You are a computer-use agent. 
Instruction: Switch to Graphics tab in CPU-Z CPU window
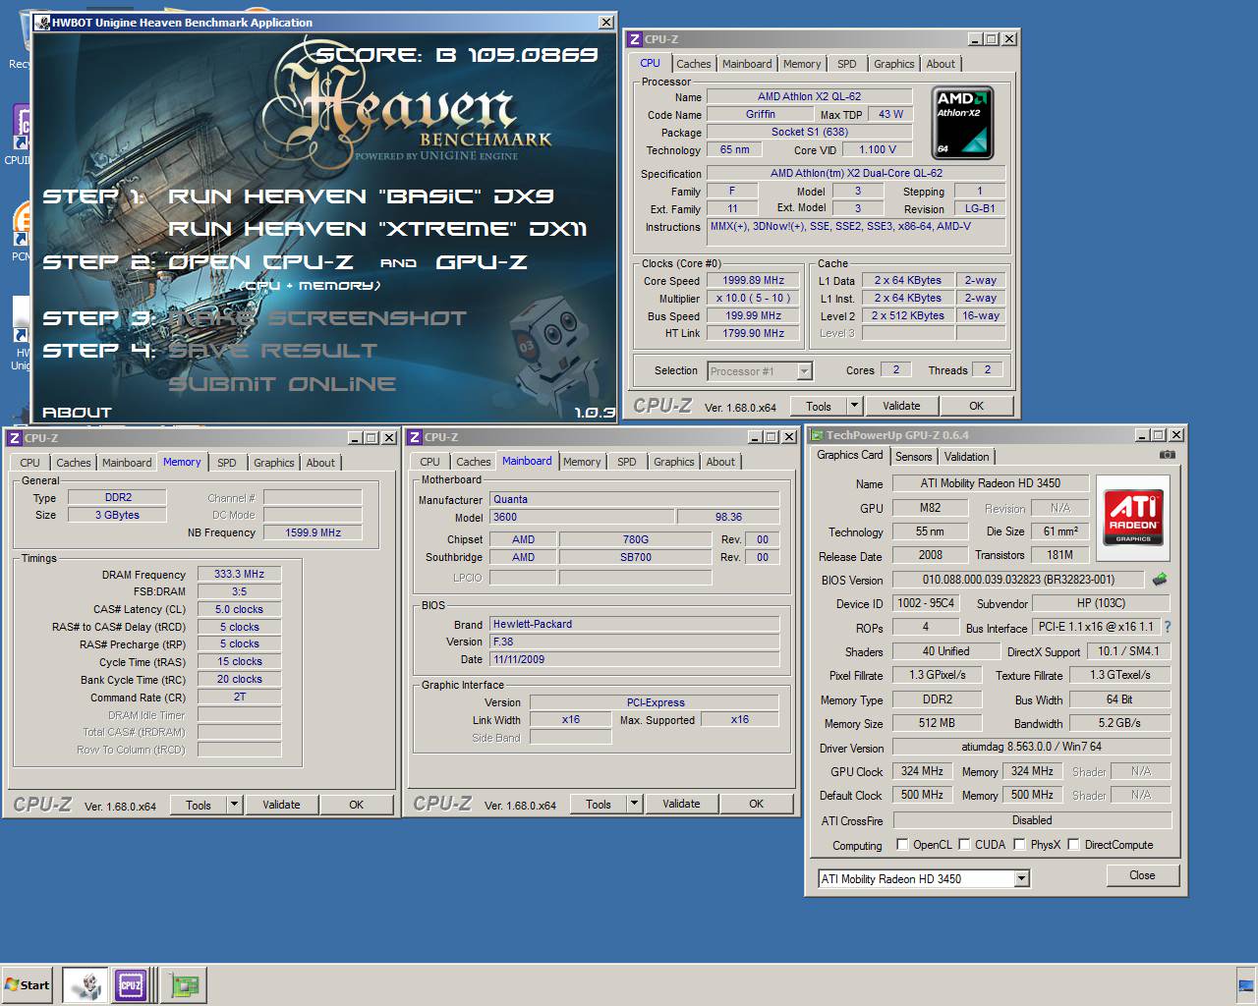893,64
